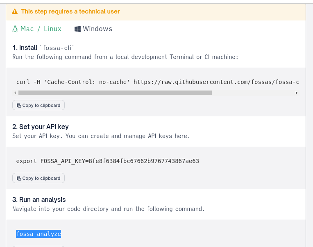Click the '3. Run an analysis' heading
The image size is (313, 247).
(x=39, y=200)
